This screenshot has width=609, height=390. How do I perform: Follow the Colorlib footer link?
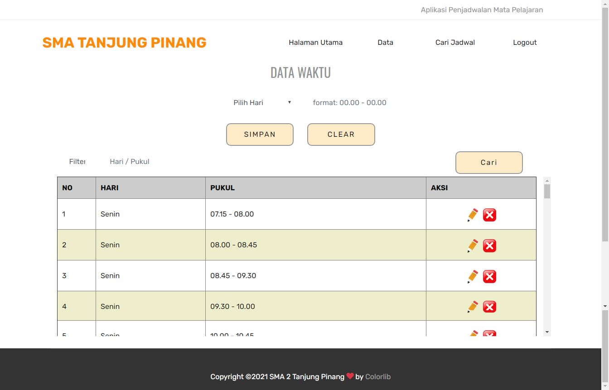[x=378, y=376]
